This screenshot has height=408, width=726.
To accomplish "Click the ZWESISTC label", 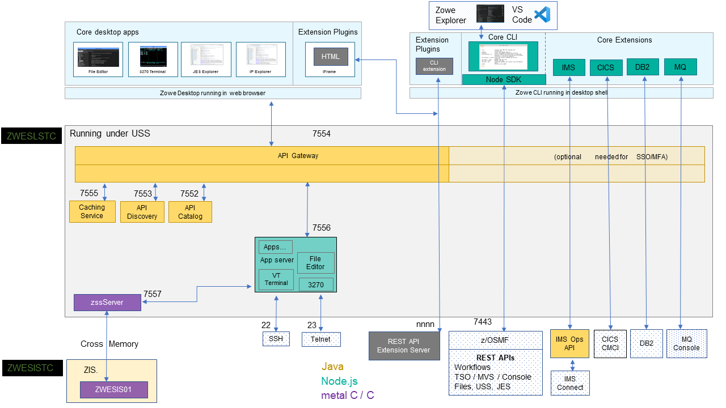I will click(x=31, y=368).
